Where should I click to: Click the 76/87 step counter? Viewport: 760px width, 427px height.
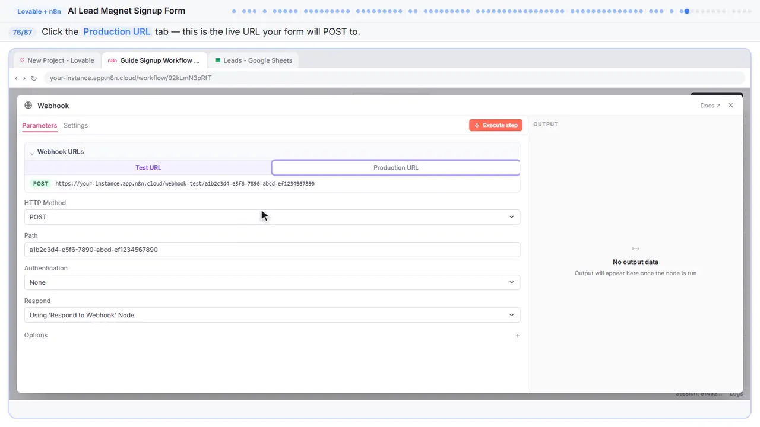tap(23, 32)
